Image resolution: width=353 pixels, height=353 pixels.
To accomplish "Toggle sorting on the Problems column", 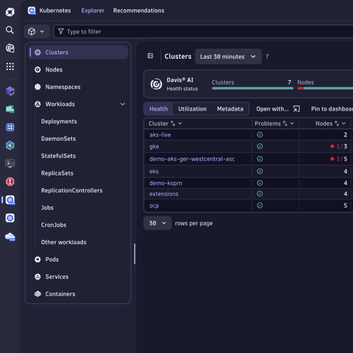I will 285,124.
